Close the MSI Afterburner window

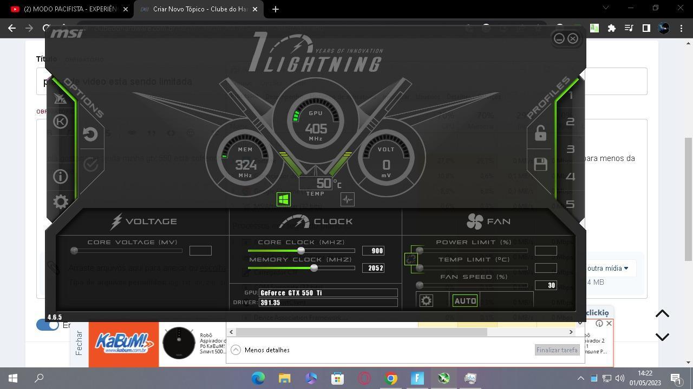[573, 38]
